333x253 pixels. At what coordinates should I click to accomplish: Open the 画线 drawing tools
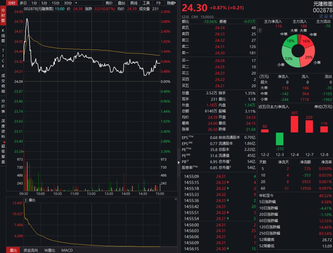pyautogui.click(x=134, y=3)
